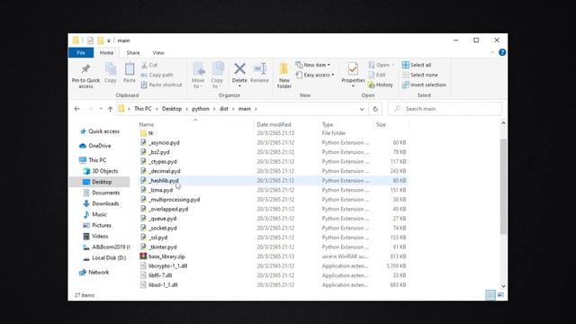The image size is (576, 324).
Task: Click Paste shortcut option
Action: 161,85
